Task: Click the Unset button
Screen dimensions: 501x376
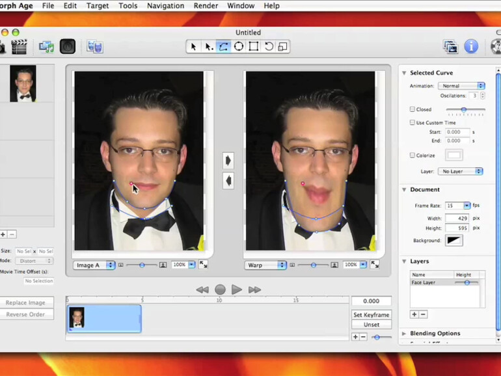Action: click(x=371, y=325)
